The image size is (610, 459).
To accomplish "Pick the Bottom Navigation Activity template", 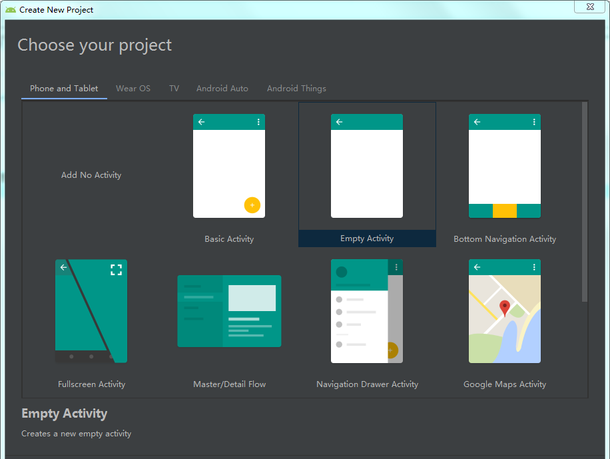I will [x=504, y=166].
